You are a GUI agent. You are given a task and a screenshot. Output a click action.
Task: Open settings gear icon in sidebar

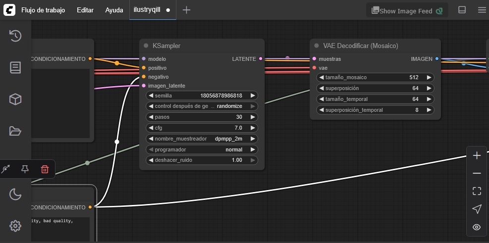tap(15, 226)
